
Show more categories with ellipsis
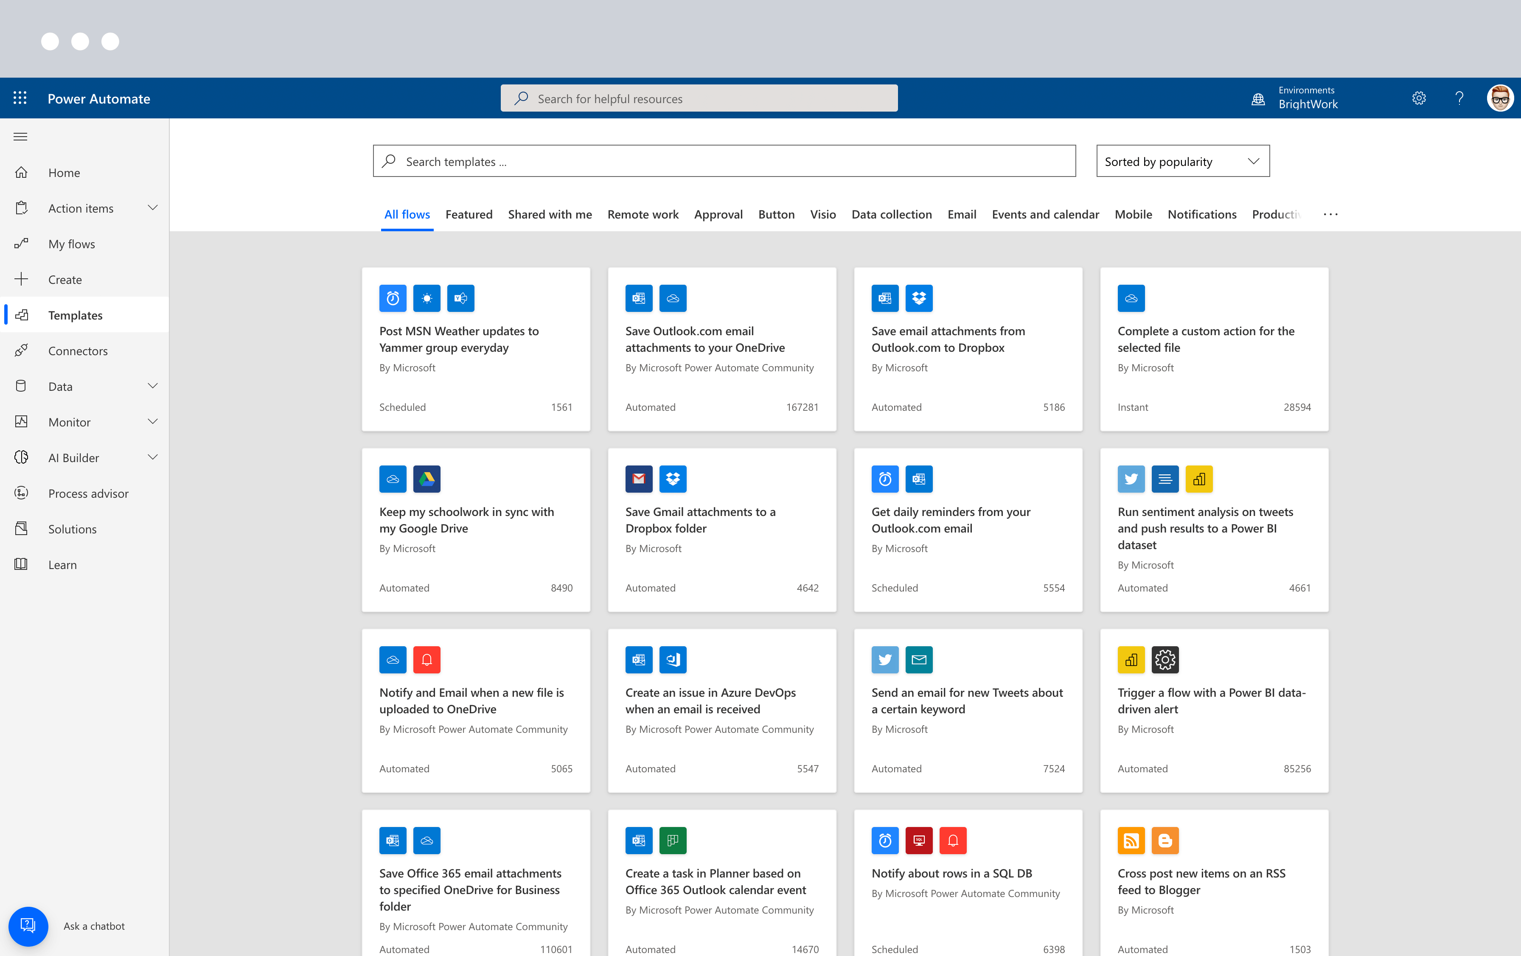pyautogui.click(x=1330, y=214)
